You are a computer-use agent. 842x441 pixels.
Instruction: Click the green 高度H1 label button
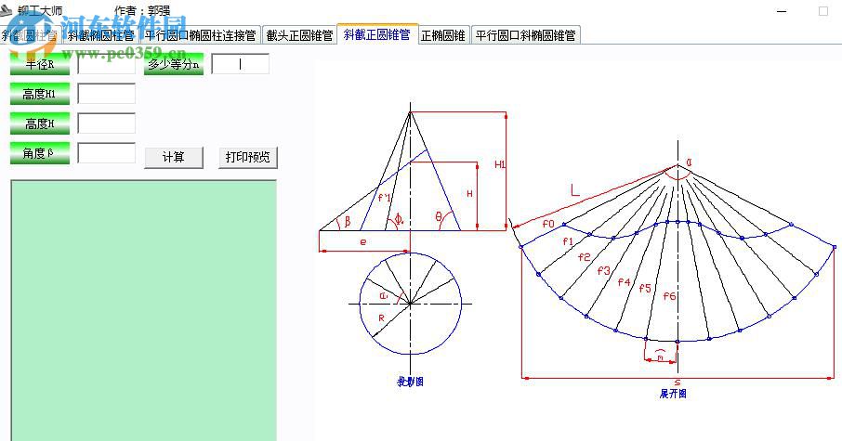pyautogui.click(x=40, y=94)
